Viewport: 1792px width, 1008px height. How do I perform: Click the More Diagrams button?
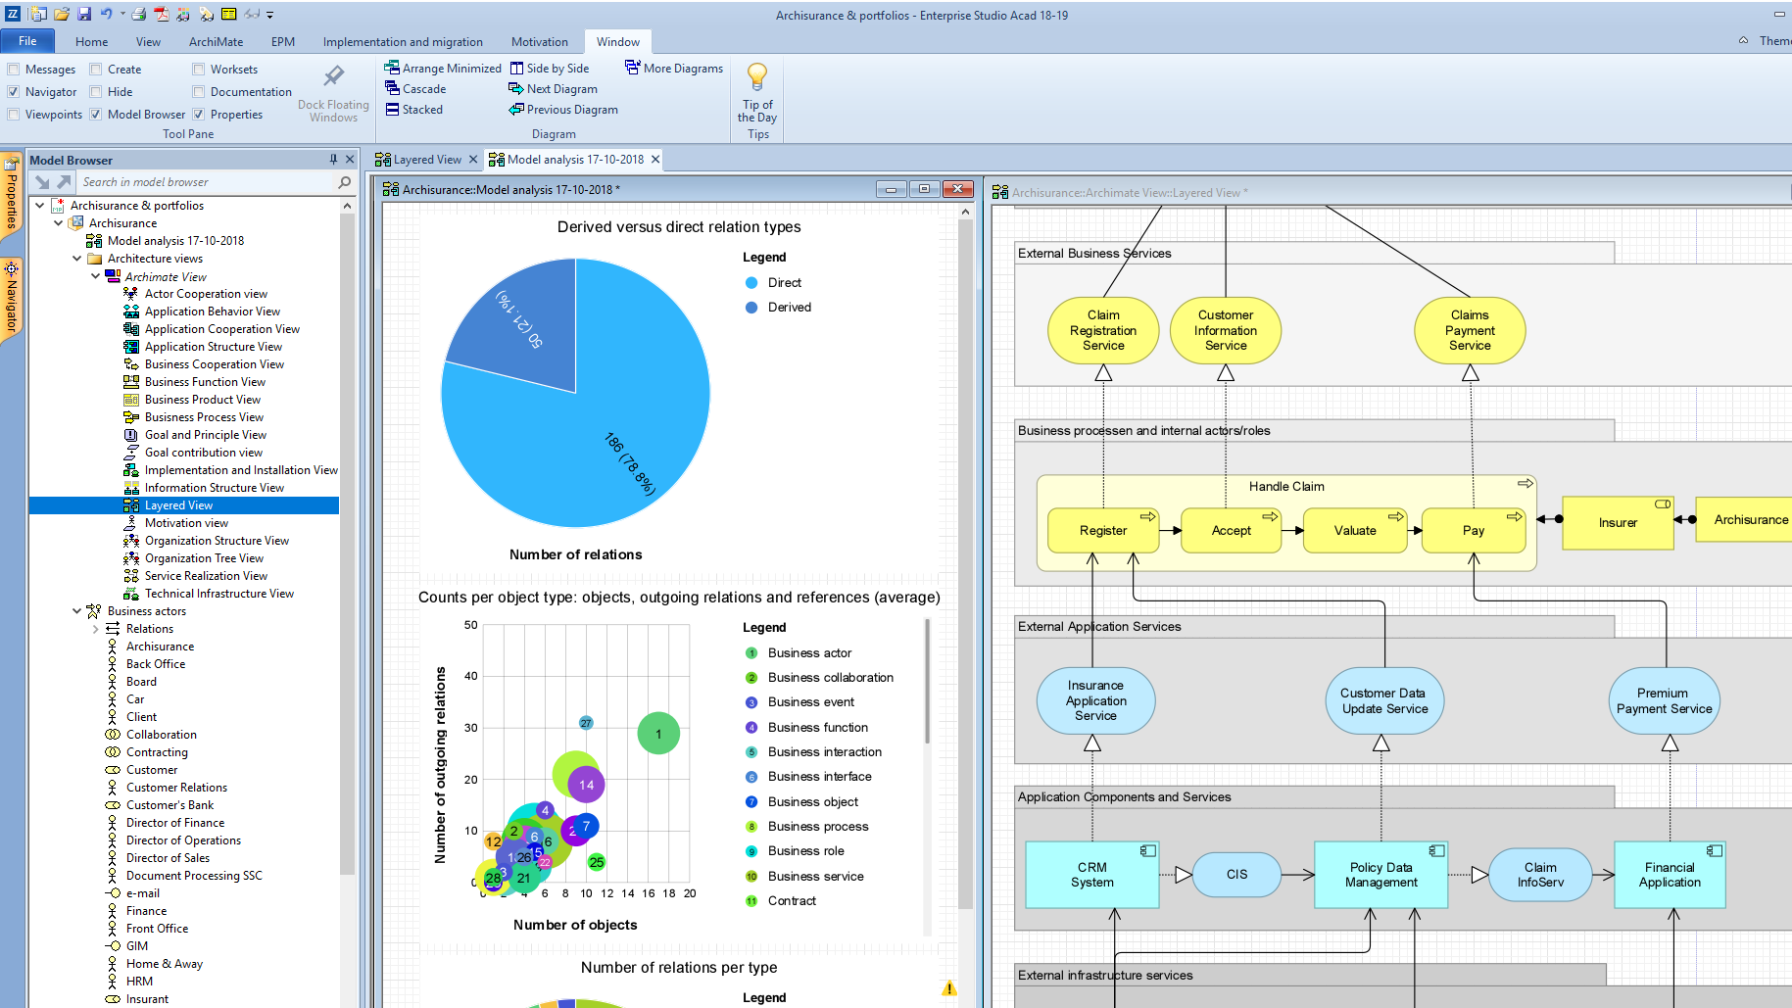tap(674, 69)
